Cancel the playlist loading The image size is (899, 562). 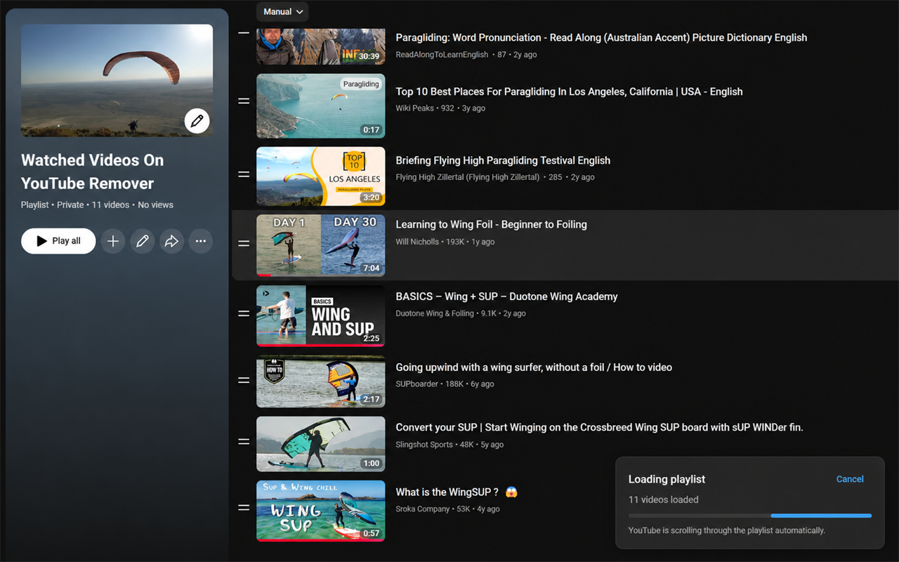[850, 479]
